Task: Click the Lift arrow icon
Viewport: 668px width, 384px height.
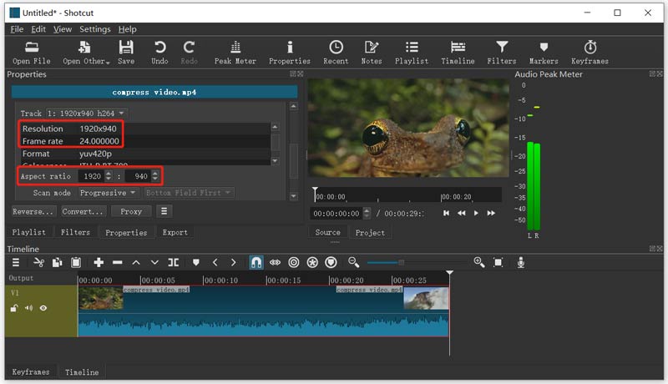Action: [136, 262]
